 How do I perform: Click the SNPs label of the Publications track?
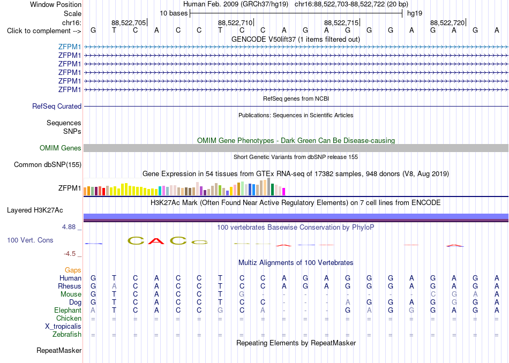pyautogui.click(x=72, y=131)
